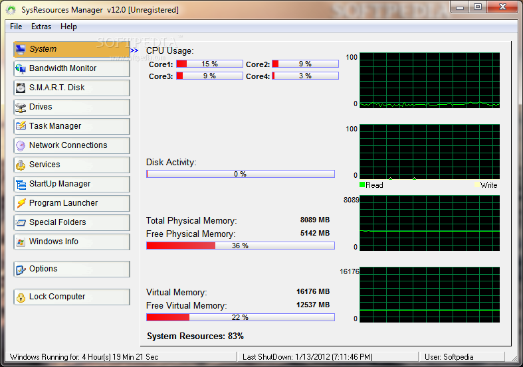Click the physical memory 36 % bar
The height and width of the screenshot is (367, 523).
pyautogui.click(x=241, y=246)
